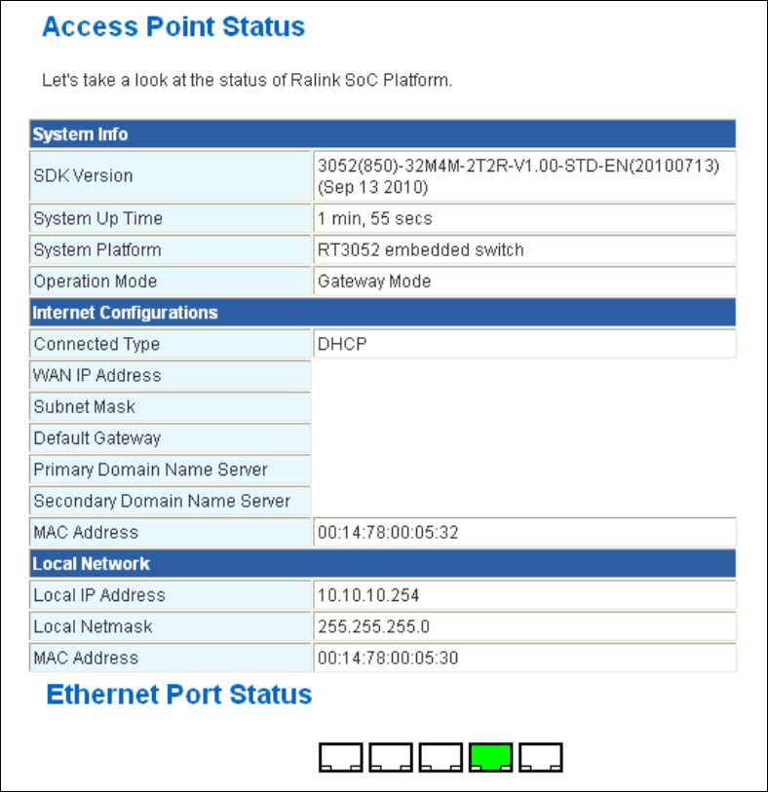Image resolution: width=768 pixels, height=792 pixels.
Task: Click the Local Network section header
Action: click(x=382, y=563)
